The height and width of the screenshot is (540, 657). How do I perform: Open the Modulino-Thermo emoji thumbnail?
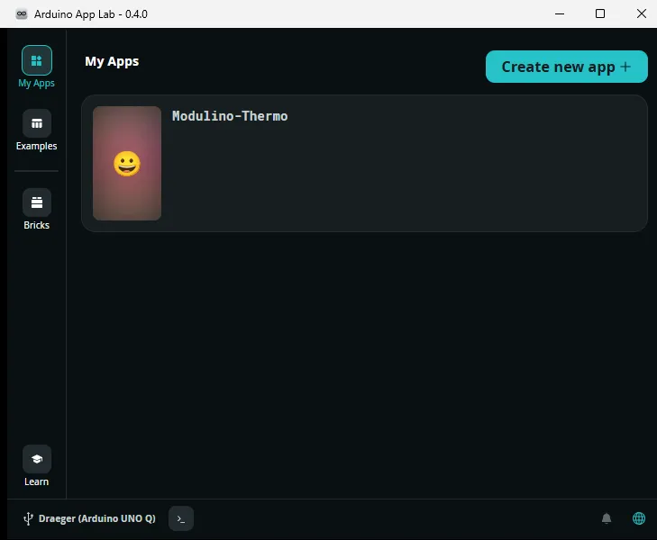tap(127, 164)
